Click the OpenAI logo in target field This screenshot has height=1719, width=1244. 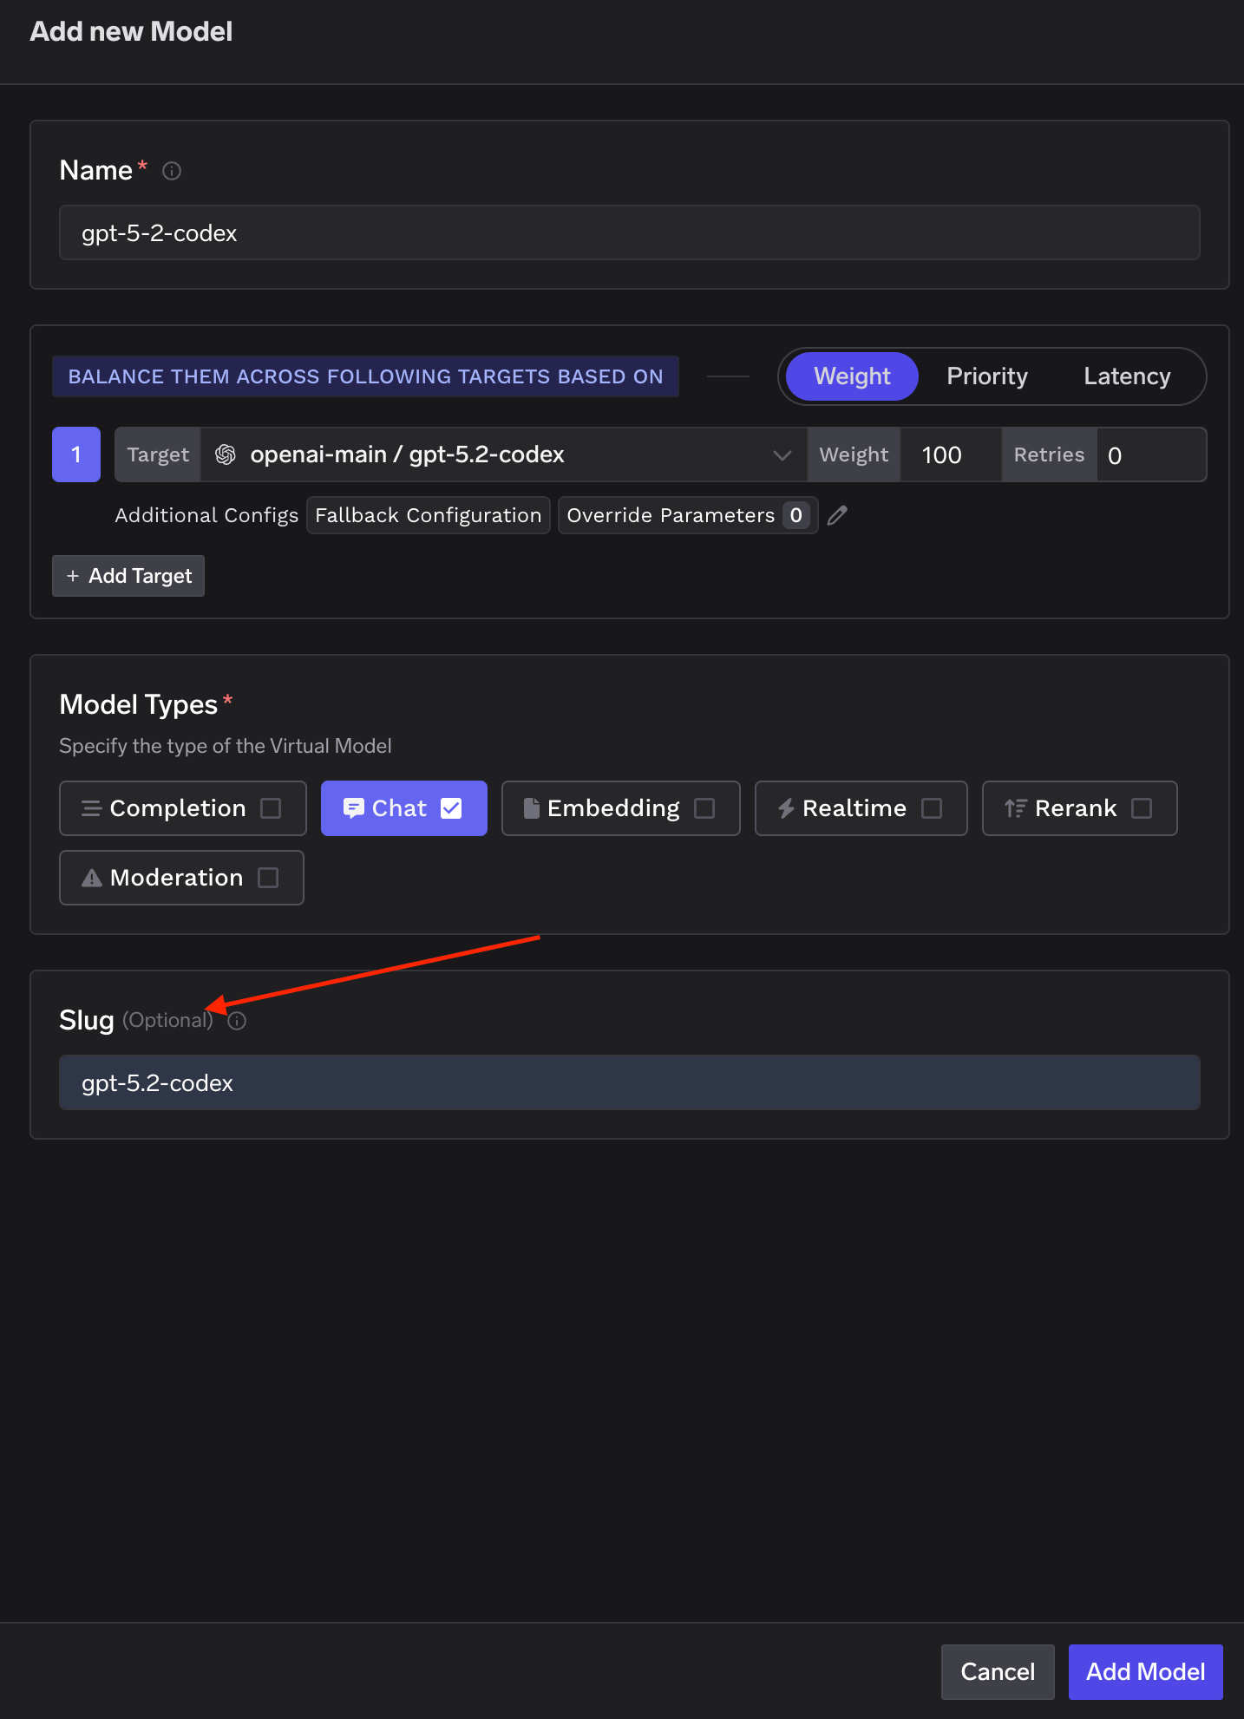pos(226,454)
